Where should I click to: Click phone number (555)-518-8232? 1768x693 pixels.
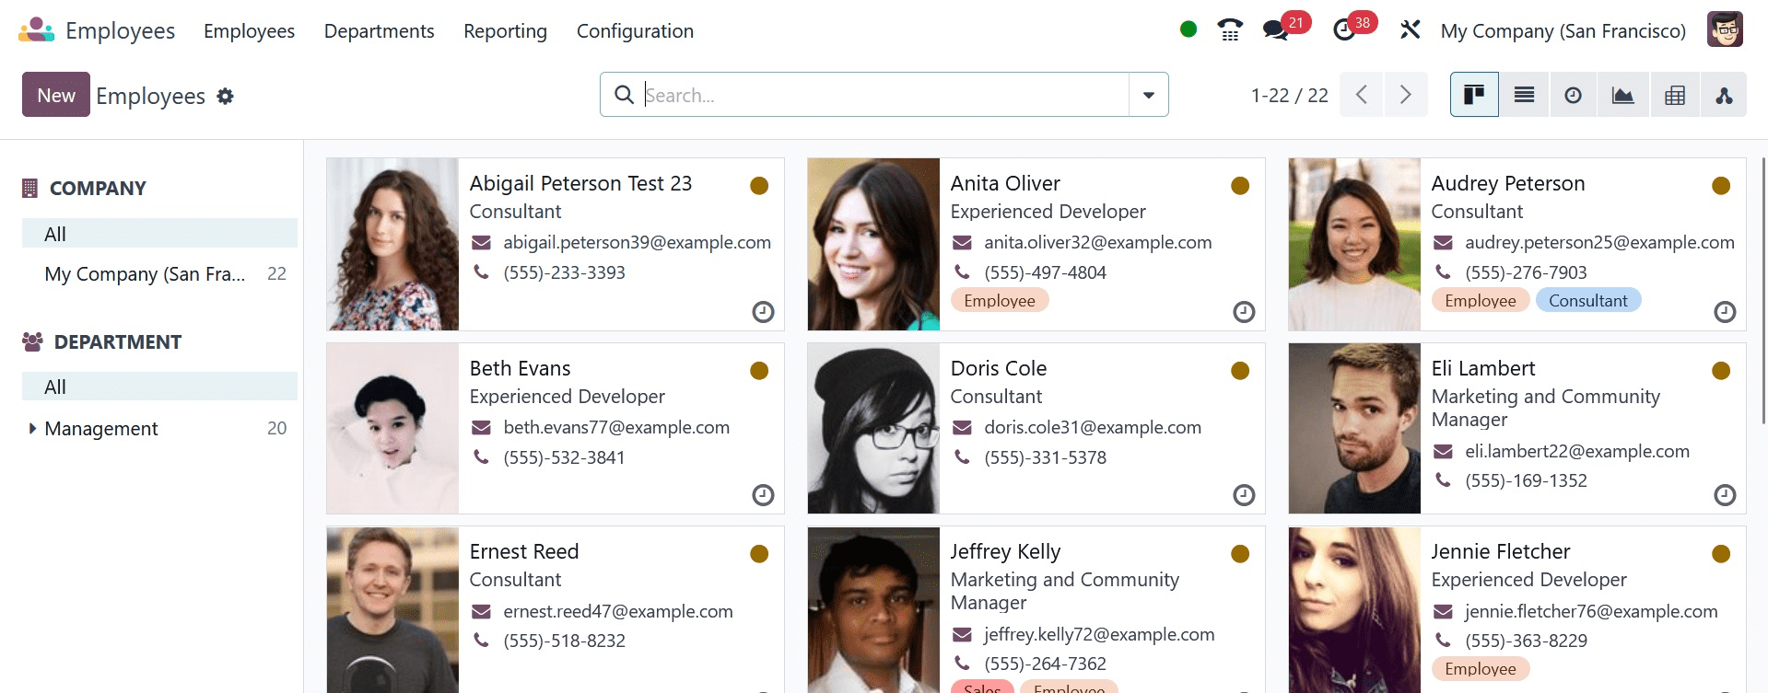pyautogui.click(x=564, y=641)
